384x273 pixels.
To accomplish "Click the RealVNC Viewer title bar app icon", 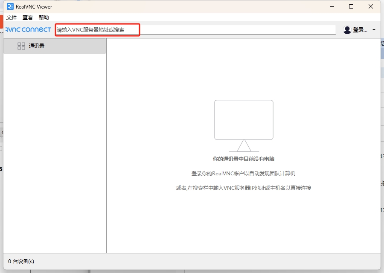I will coord(10,6).
